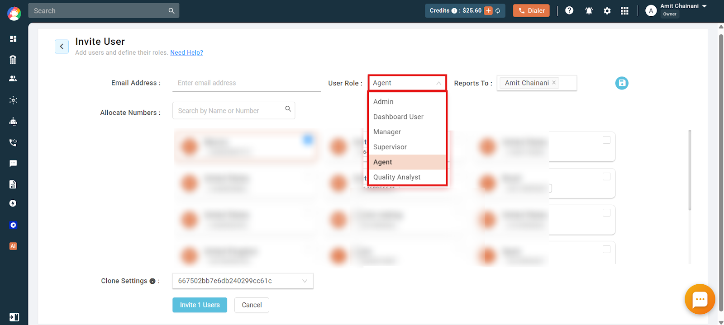Add credits with the orange plus icon
This screenshot has height=325, width=724.
[488, 11]
